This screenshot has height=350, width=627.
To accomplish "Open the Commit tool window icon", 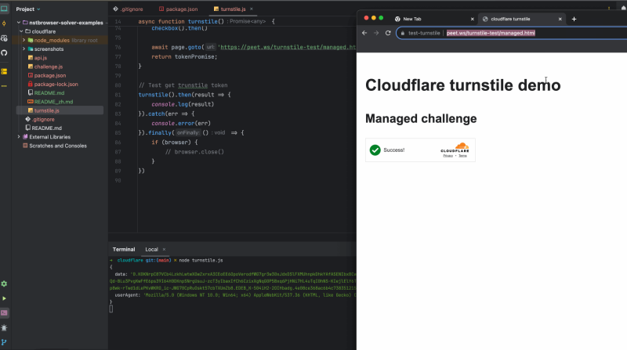I will tap(4, 23).
